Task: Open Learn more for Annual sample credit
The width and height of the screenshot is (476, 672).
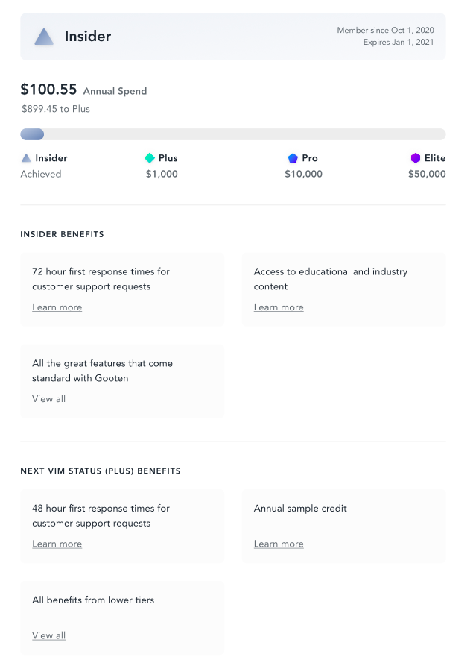Action: (x=279, y=544)
